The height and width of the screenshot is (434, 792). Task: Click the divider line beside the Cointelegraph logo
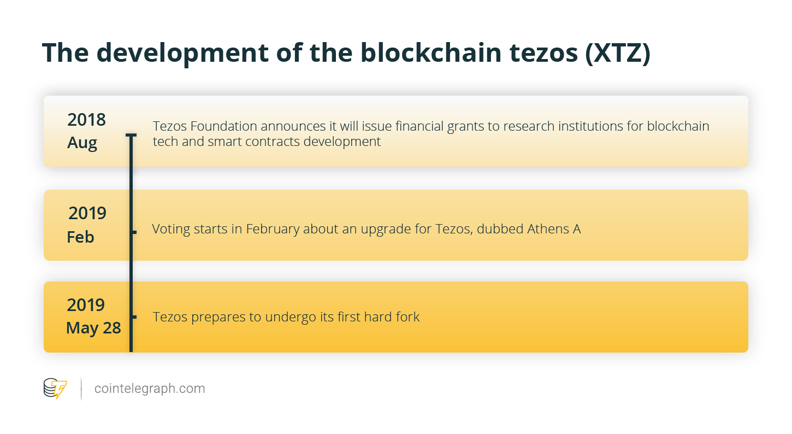click(81, 389)
